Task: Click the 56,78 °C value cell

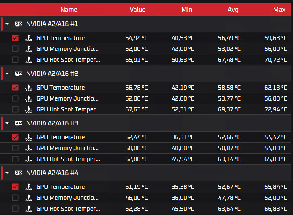Action: (137, 88)
